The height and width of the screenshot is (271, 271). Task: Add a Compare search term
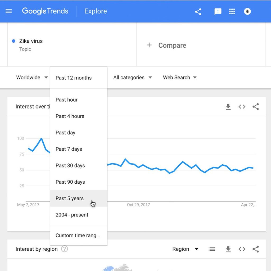(166, 45)
